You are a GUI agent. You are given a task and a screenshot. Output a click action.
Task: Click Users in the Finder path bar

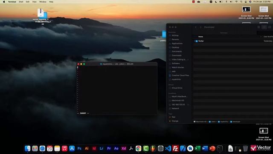212,121
